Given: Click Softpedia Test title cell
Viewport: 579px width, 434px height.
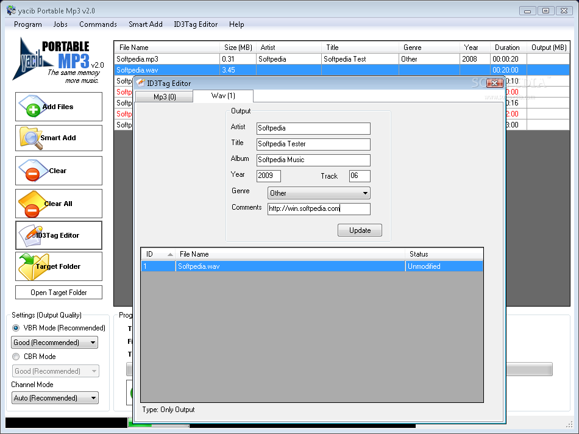Looking at the screenshot, I should 360,59.
